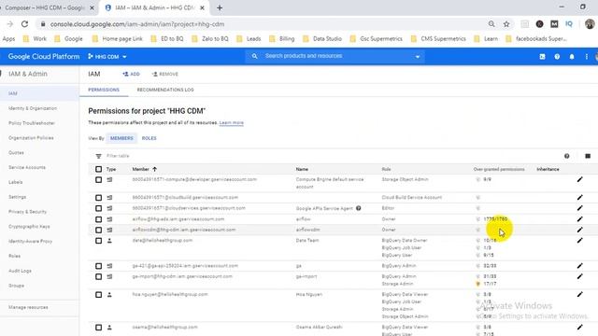Open Roles in the IAM sidebar
Viewport: 598px width, 336px height.
pyautogui.click(x=15, y=256)
